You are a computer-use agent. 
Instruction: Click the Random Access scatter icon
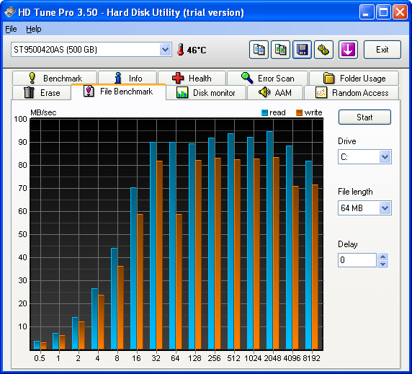tap(321, 92)
